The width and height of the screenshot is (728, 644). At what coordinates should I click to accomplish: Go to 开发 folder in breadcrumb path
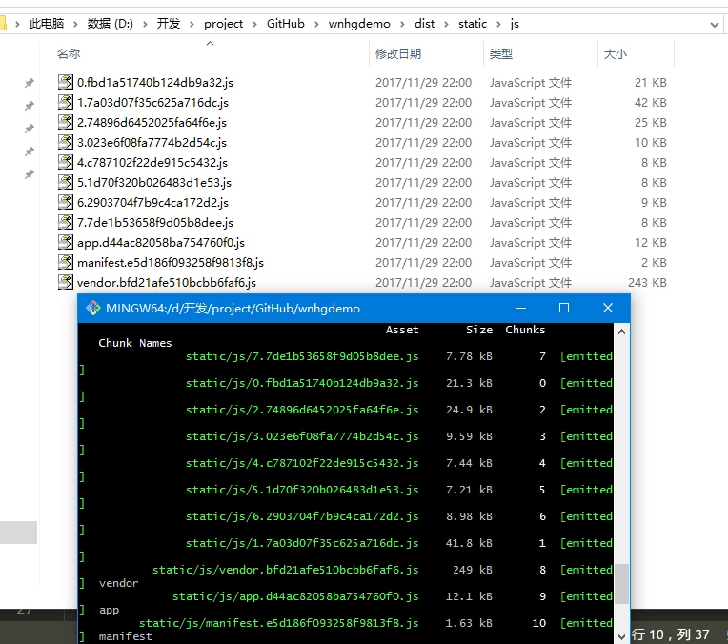click(x=168, y=24)
